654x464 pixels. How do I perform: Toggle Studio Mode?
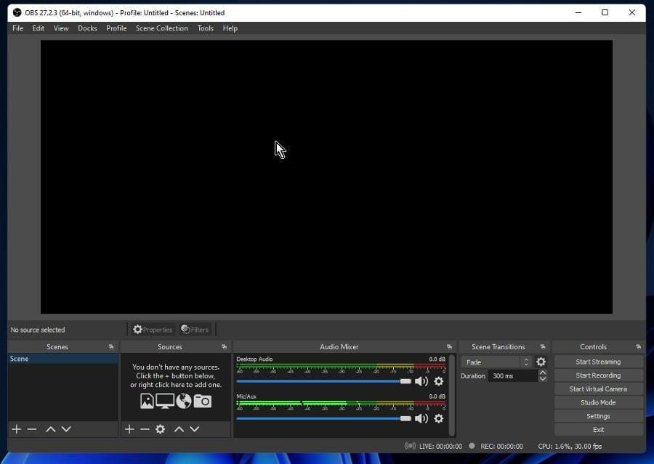598,402
